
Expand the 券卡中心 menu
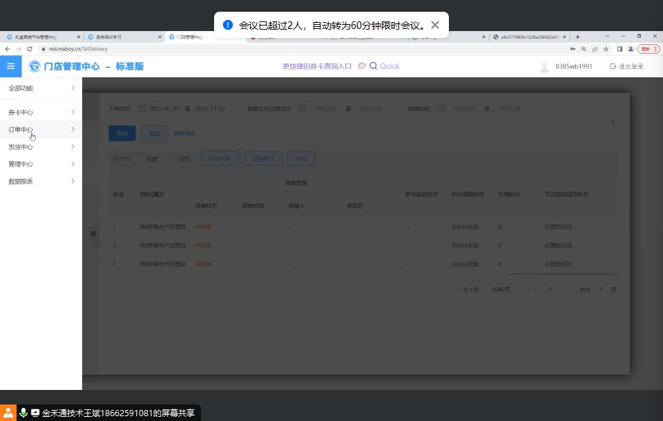tap(73, 112)
